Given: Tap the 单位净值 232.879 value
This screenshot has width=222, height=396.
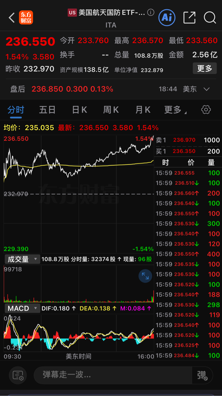Looking at the screenshot, I should click(x=152, y=70).
